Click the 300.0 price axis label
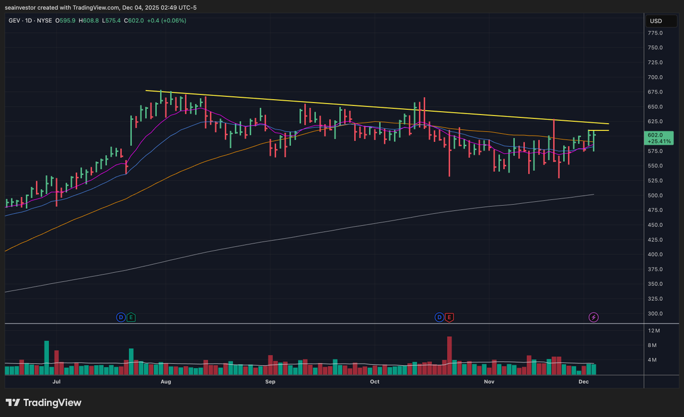 point(655,314)
